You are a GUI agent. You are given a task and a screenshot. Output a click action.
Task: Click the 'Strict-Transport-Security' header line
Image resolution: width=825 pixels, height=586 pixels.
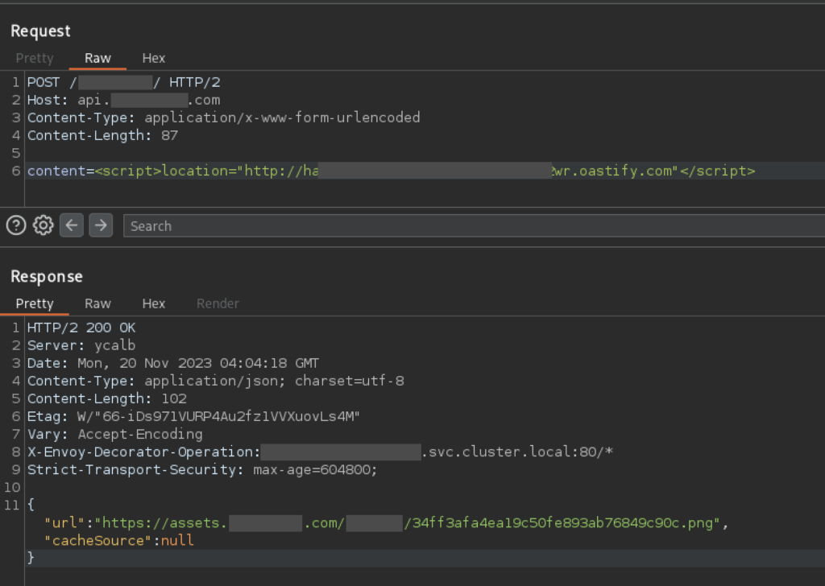click(202, 470)
